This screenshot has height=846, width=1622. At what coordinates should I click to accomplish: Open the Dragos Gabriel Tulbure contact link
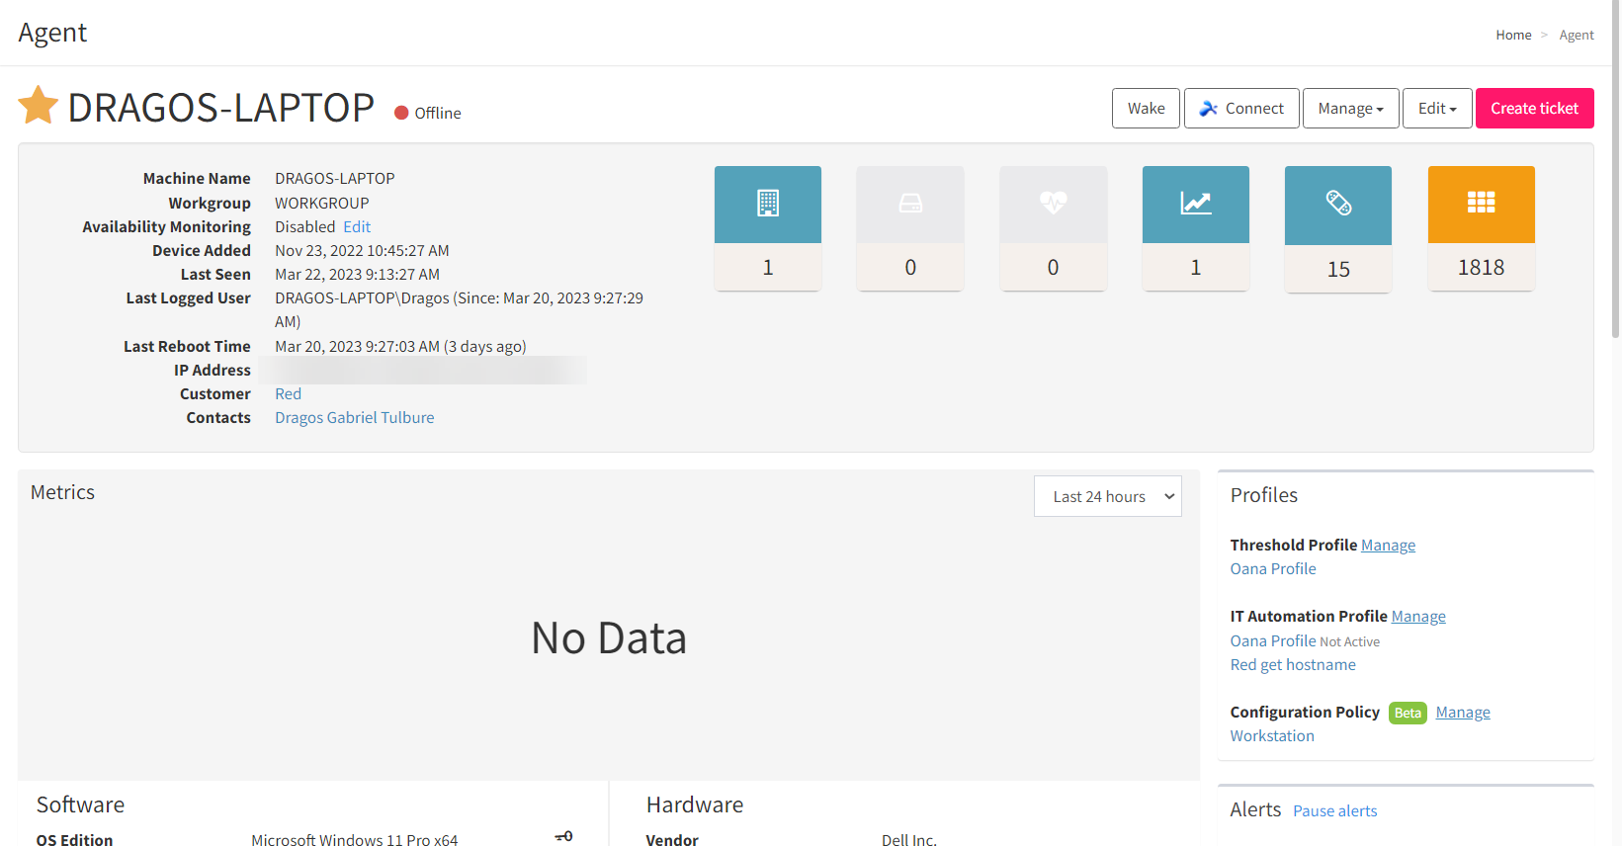pos(355,417)
